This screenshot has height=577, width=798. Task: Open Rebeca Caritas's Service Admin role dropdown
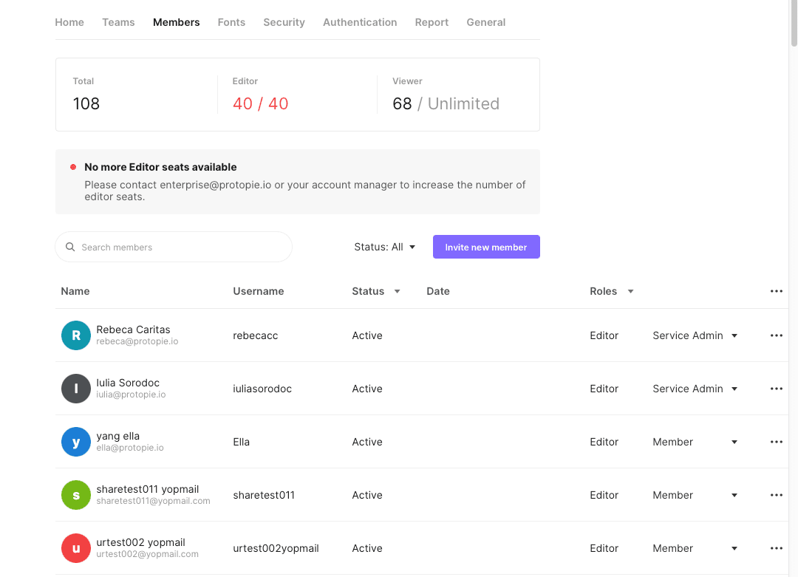coord(695,335)
